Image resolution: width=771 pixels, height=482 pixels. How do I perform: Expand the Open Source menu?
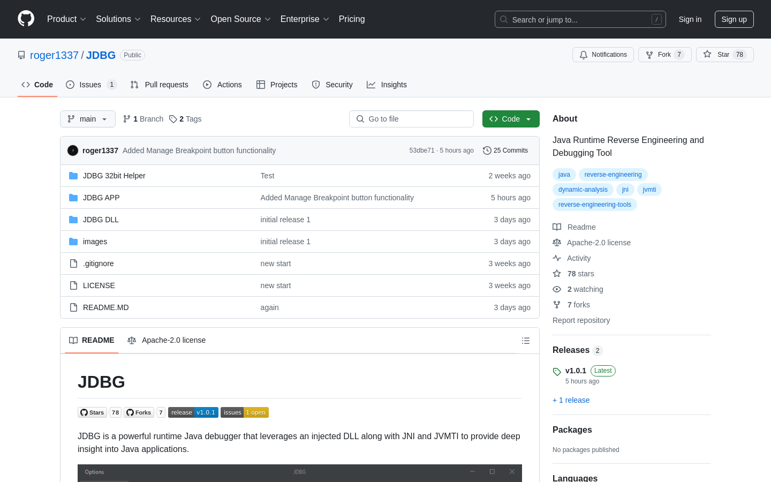click(241, 19)
